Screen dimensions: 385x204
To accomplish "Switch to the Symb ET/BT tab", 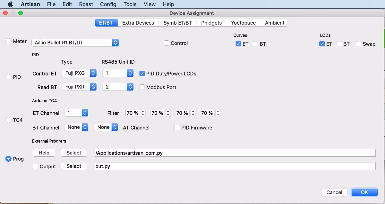I will click(177, 23).
